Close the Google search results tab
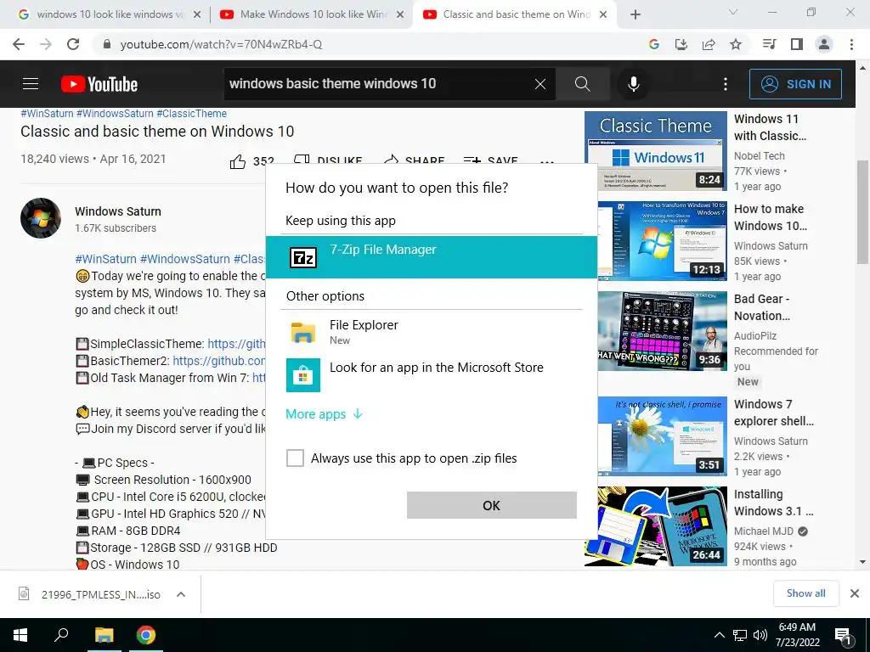This screenshot has width=870, height=652. pyautogui.click(x=196, y=15)
